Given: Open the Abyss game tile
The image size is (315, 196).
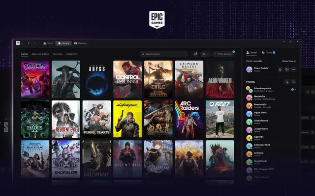Looking at the screenshot, I should coord(96,79).
